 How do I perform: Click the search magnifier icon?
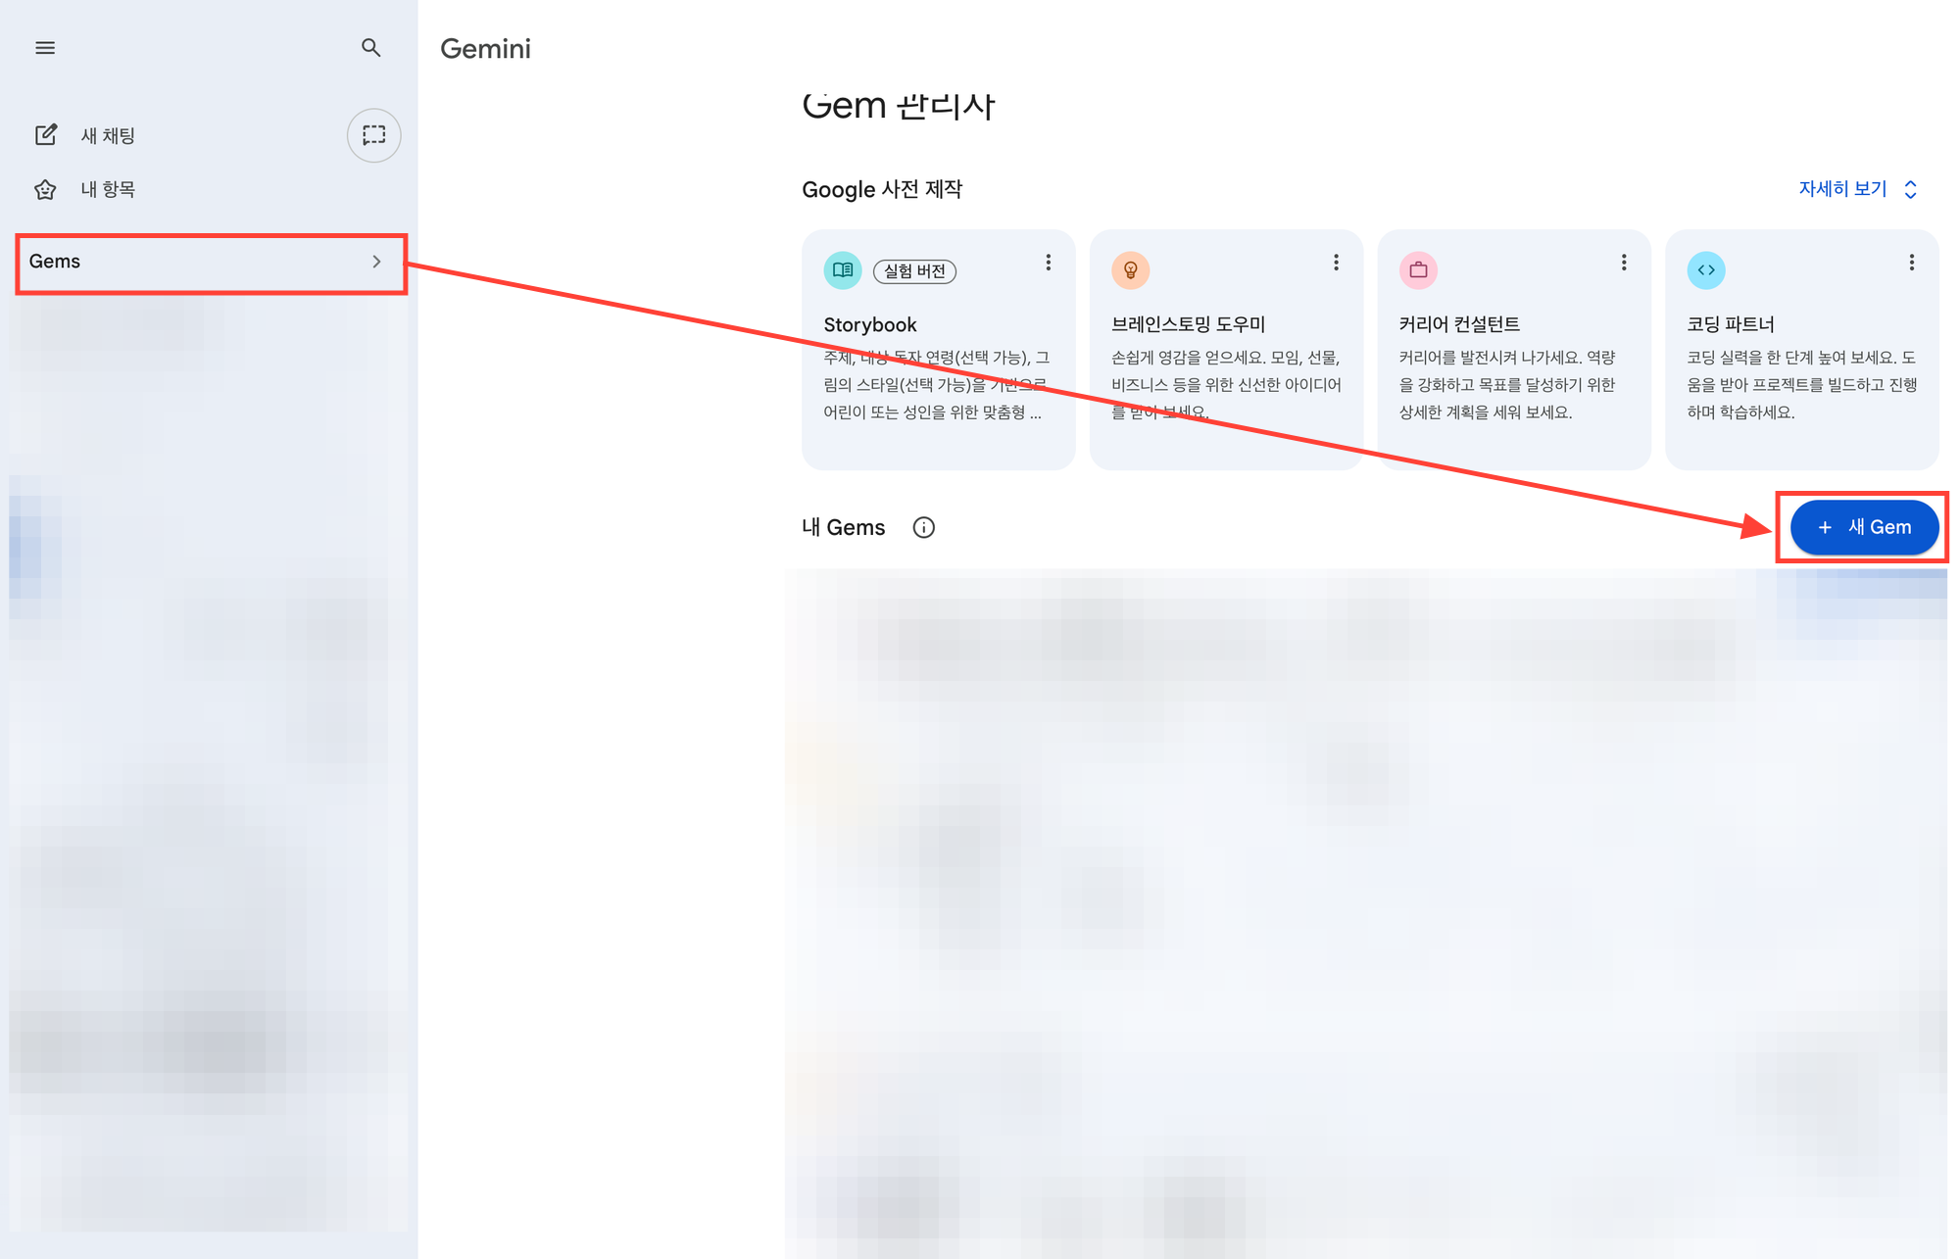tap(370, 48)
